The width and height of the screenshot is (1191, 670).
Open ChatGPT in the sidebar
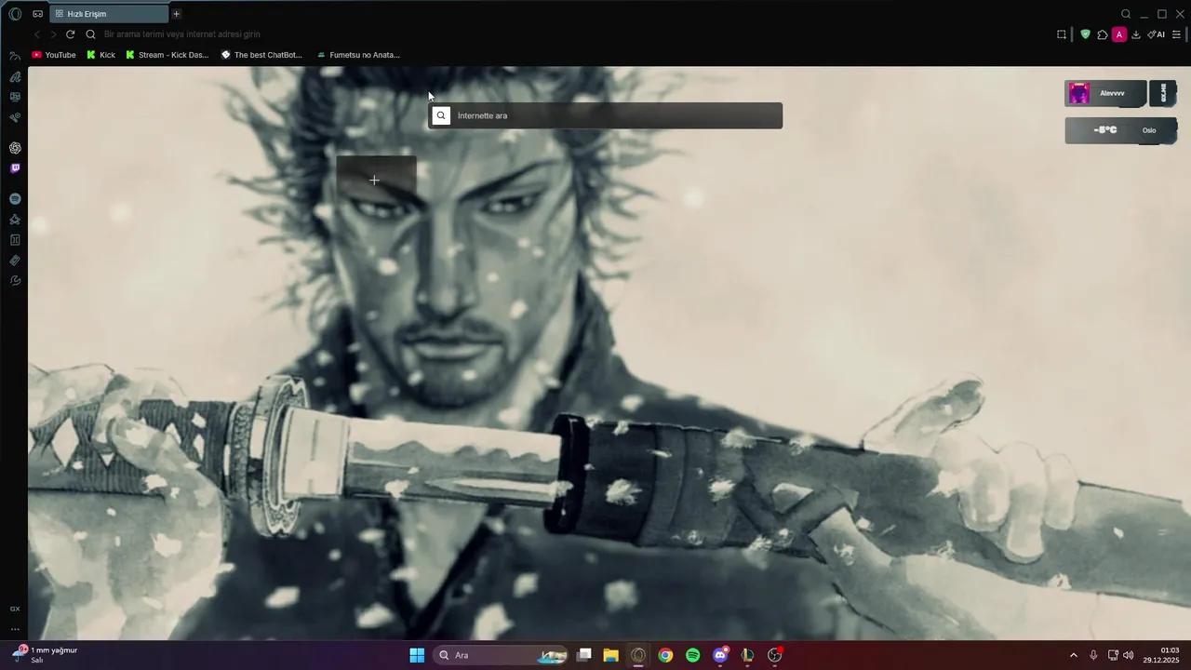click(x=15, y=148)
